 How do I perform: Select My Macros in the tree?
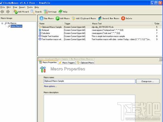pyautogui.click(x=12, y=23)
